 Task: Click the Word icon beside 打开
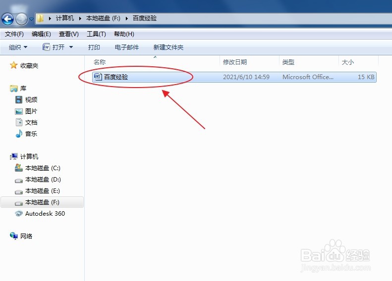46,47
